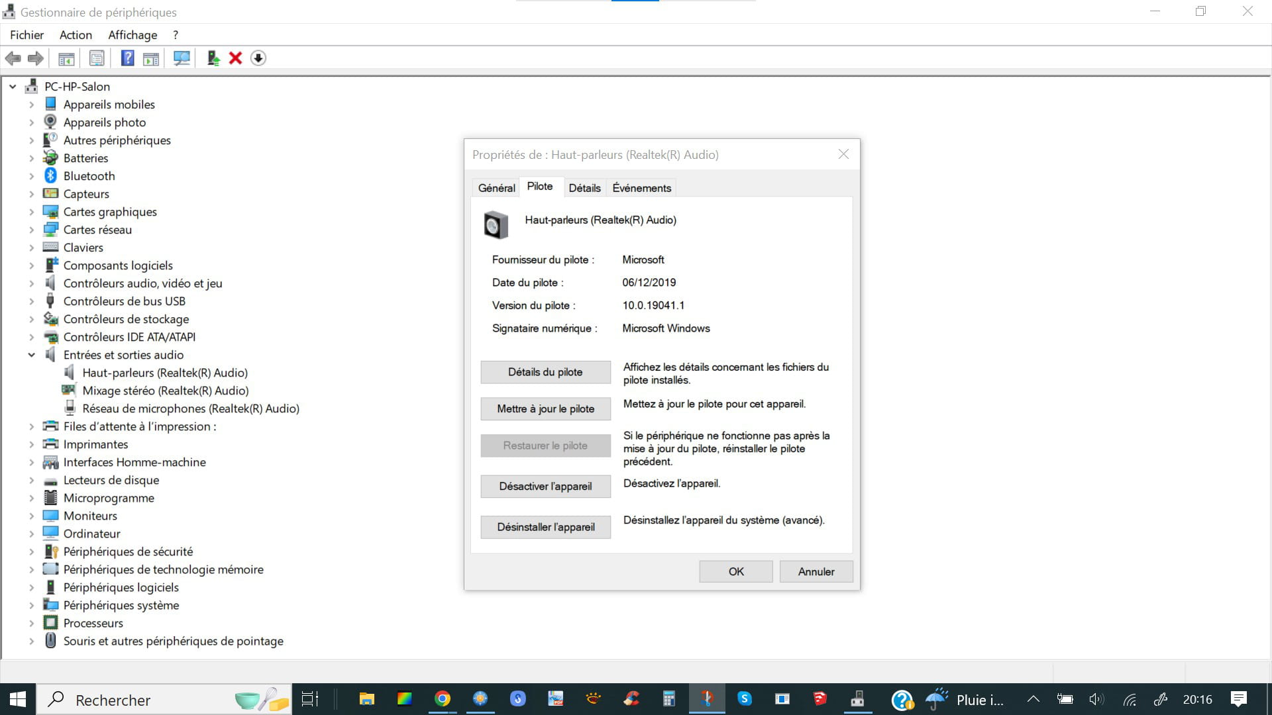Open the Calculator from the taskbar
This screenshot has width=1272, height=715.
point(668,699)
